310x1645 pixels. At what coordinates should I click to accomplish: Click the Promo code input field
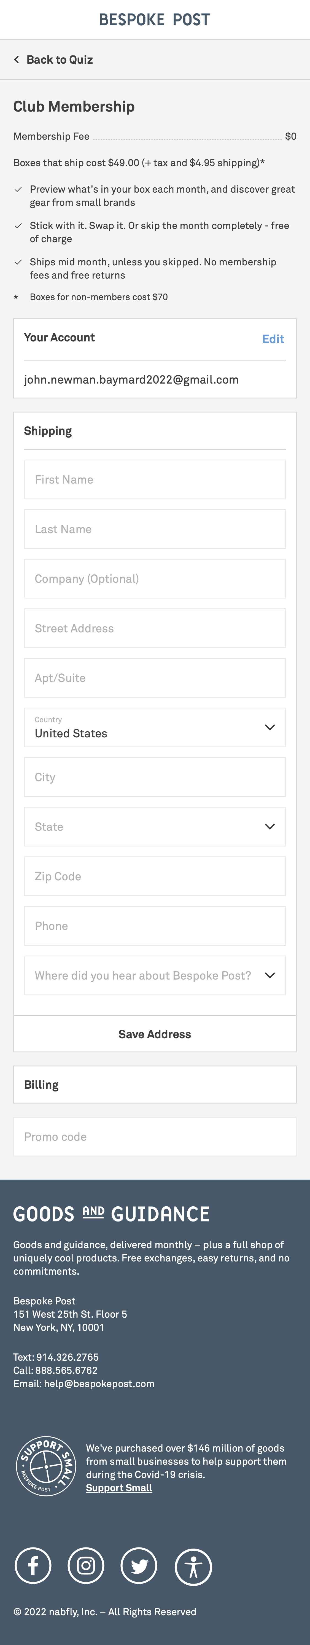click(x=154, y=1137)
